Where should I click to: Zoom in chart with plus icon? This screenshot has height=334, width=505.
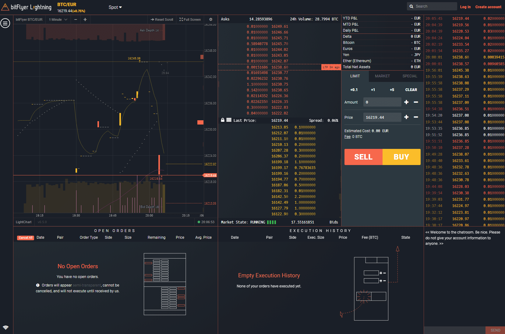point(85,19)
